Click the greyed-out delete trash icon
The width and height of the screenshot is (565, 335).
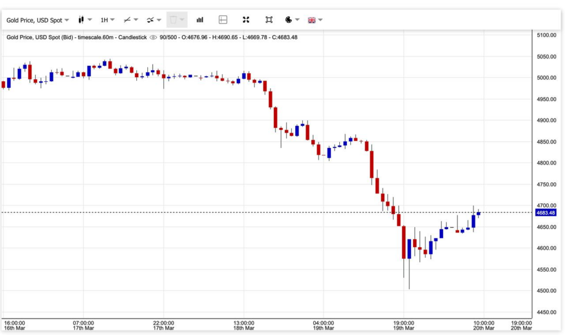tap(173, 20)
